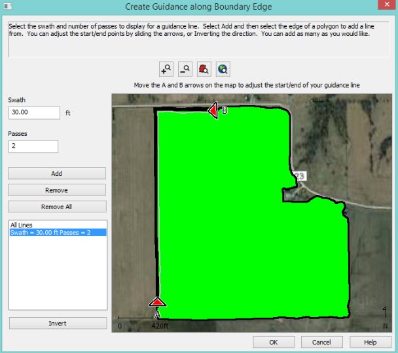Click the red A arrow marker on map

pos(157,301)
